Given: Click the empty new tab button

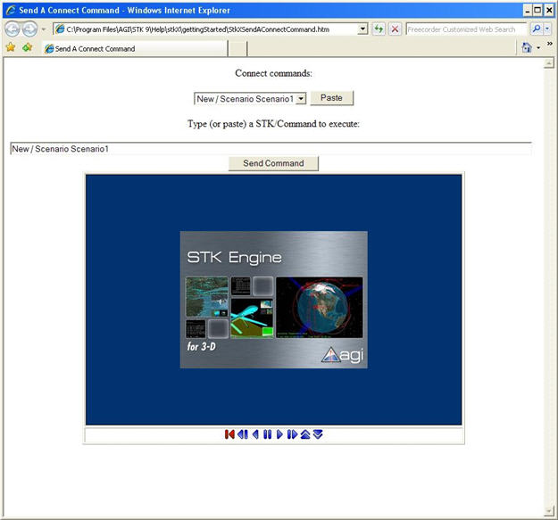Looking at the screenshot, I should pos(238,48).
